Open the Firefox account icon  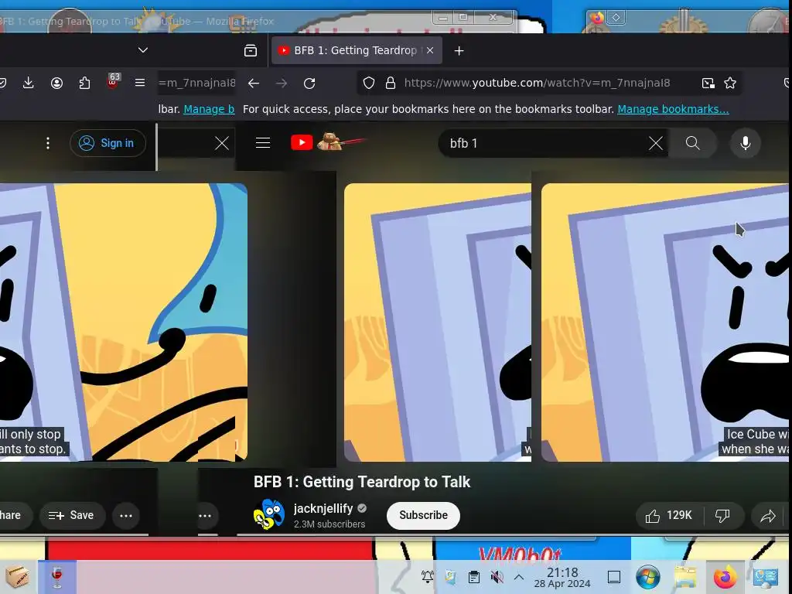pyautogui.click(x=56, y=83)
